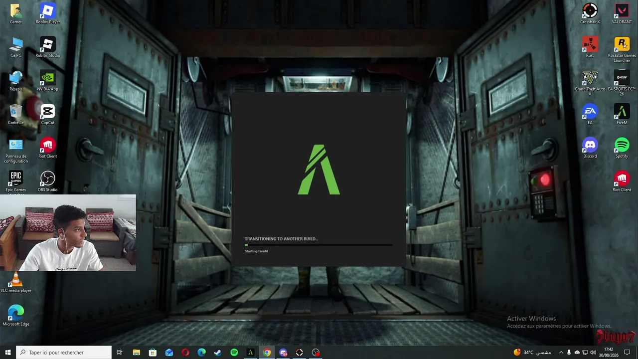Image resolution: width=638 pixels, height=359 pixels.
Task: Open Steam from the taskbar
Action: coord(218,353)
